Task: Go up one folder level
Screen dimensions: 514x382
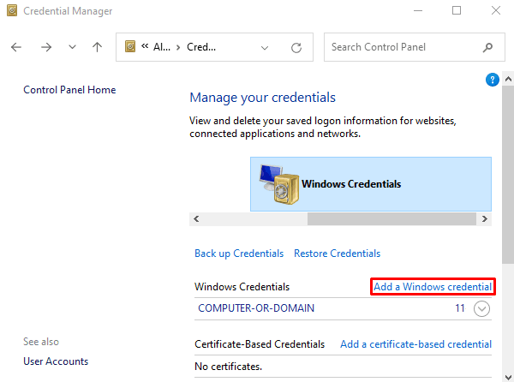Action: coord(97,47)
